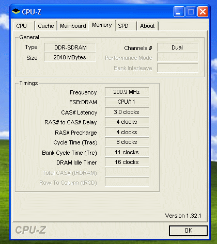Click the Channels # label

click(x=138, y=48)
